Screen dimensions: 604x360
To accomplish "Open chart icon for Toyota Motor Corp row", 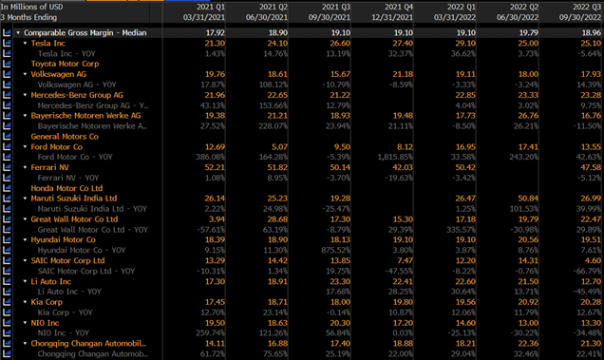I will 7,64.
